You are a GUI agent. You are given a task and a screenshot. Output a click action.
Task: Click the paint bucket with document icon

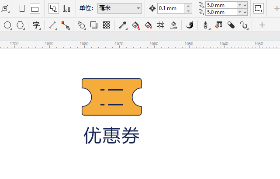pyautogui.click(x=218, y=25)
